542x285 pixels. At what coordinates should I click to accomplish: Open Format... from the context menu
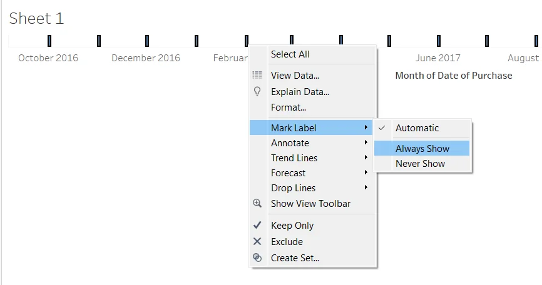point(288,107)
